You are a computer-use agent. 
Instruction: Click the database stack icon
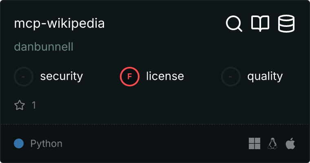tap(286, 24)
